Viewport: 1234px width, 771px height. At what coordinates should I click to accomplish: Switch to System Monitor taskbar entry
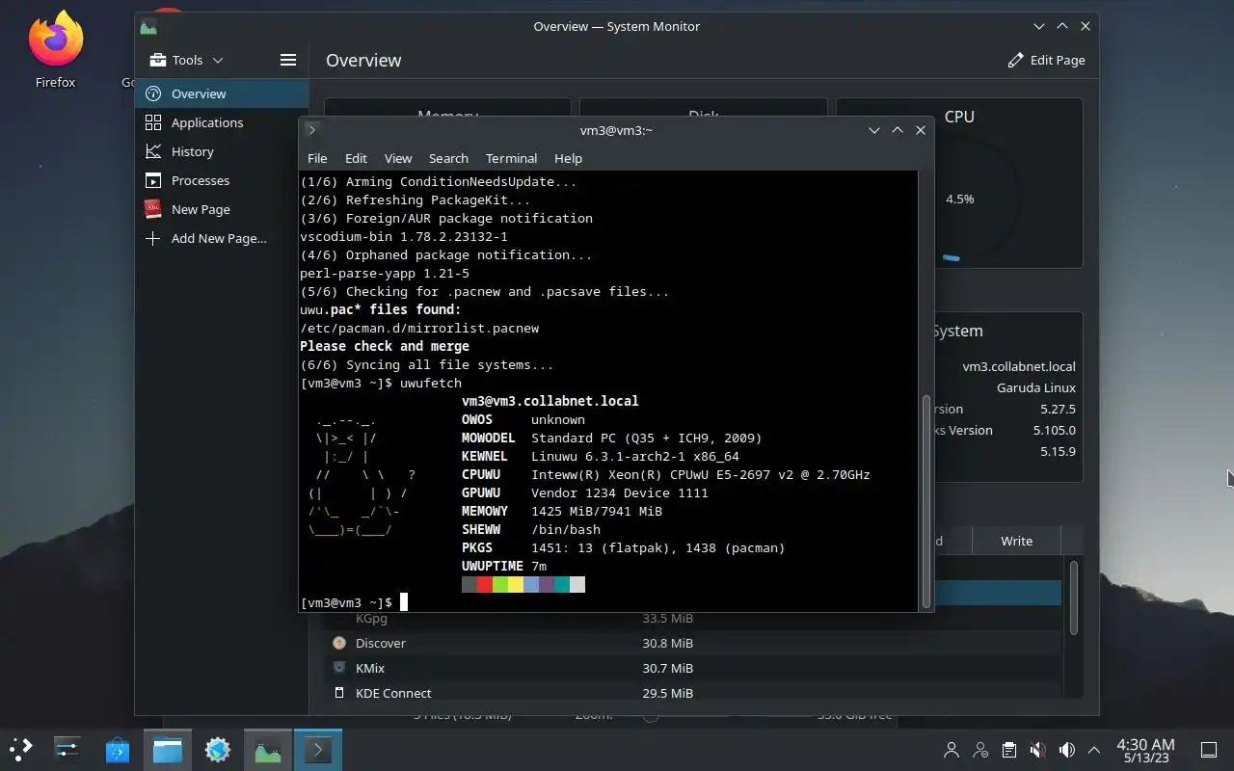[268, 749]
